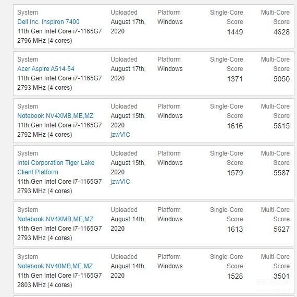Click the single-core score 1371
Screen dimensions: 297x297
235,79
